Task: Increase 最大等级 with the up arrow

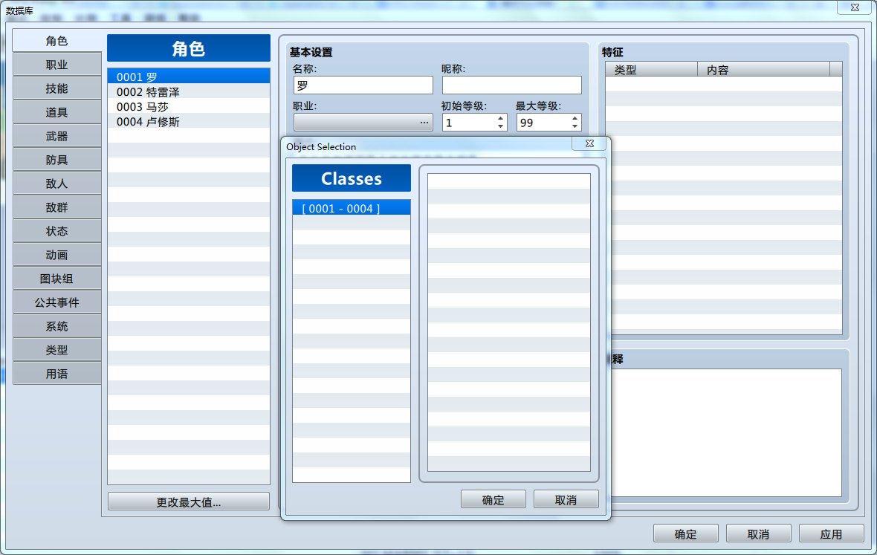Action: tap(575, 118)
